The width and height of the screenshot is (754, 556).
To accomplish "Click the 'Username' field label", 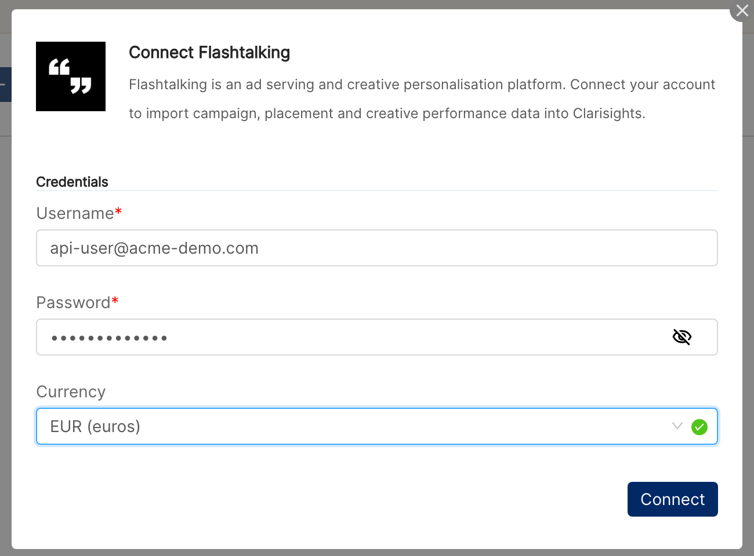I will pyautogui.click(x=75, y=213).
